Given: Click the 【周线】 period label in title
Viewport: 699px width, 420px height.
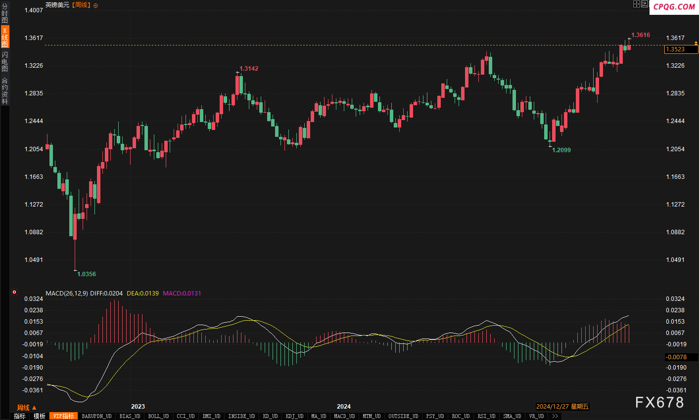Looking at the screenshot, I should [x=81, y=5].
